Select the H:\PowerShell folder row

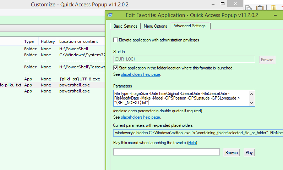click(x=52, y=49)
